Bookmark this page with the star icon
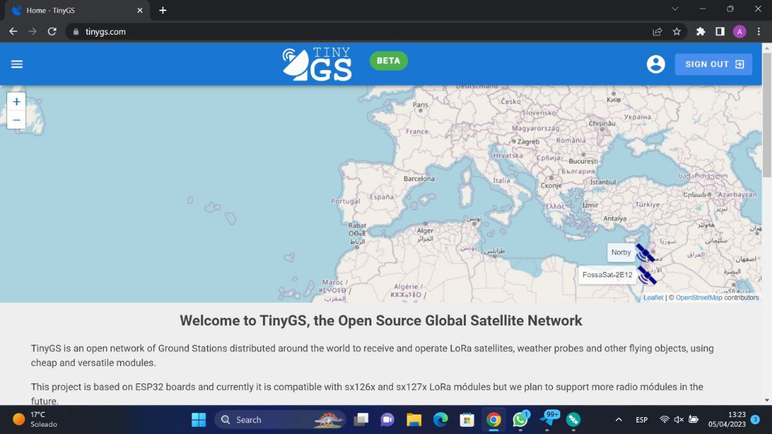The width and height of the screenshot is (772, 434). 677,31
